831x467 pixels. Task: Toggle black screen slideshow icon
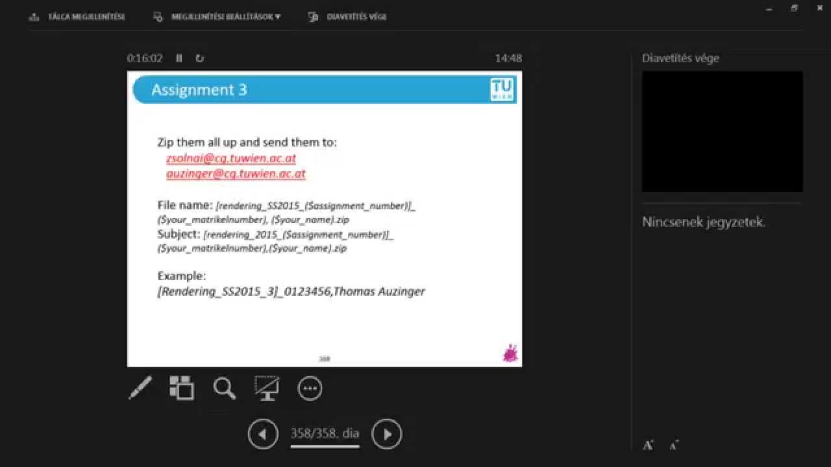coord(267,388)
